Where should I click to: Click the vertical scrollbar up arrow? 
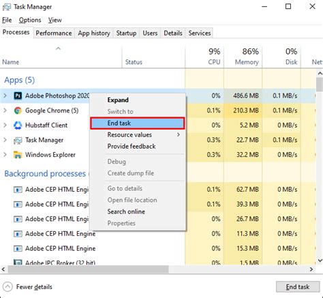click(x=320, y=73)
